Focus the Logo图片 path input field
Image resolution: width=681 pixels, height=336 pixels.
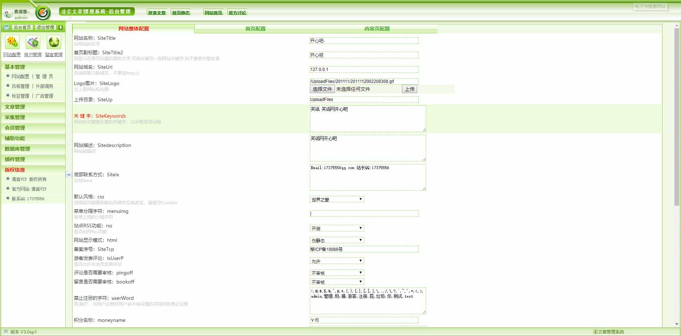(364, 81)
